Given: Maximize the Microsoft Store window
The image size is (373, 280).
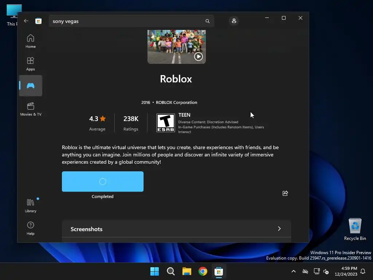Looking at the screenshot, I should [283, 18].
